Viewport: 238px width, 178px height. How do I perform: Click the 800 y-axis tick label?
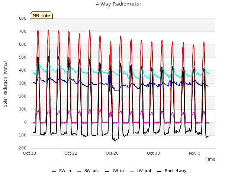coord(23,19)
